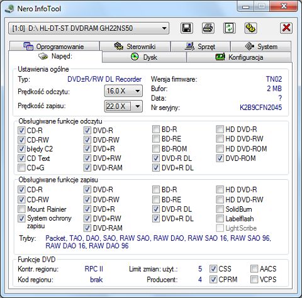The width and height of the screenshot is (302, 298).
Task: Check BD-RE checkbox under write functions
Action: [x=156, y=199]
